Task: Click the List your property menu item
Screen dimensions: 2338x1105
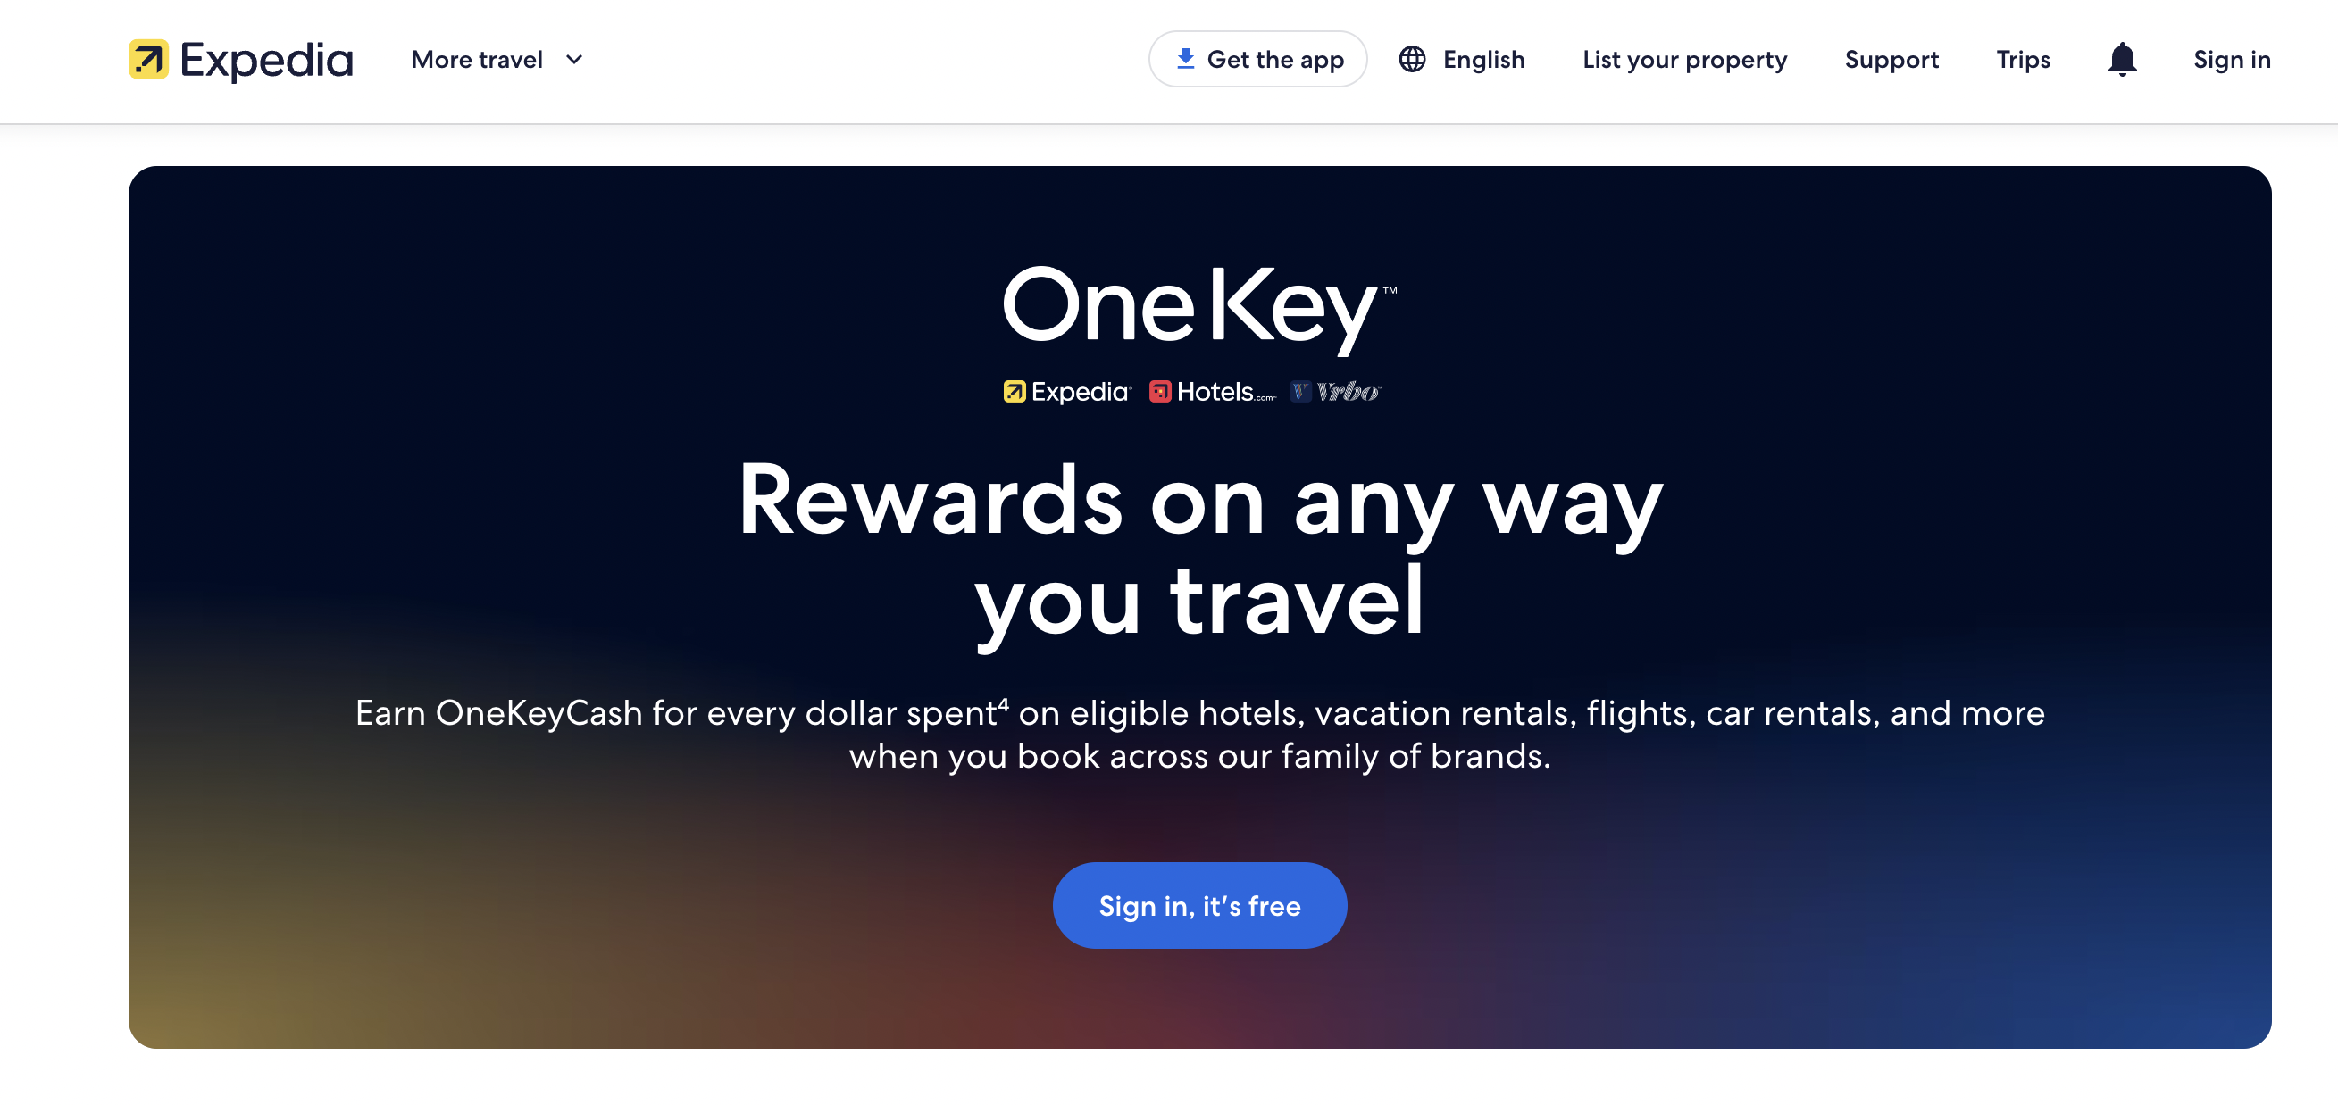Action: (1686, 58)
